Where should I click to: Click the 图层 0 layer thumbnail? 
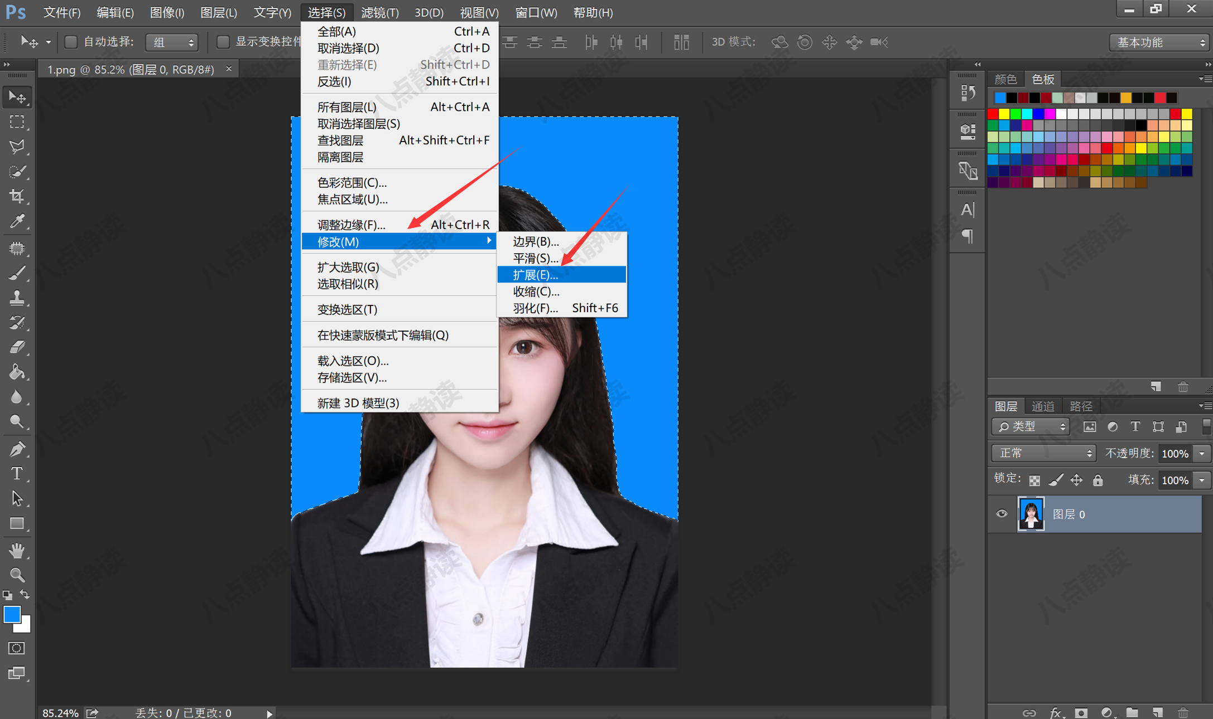1031,513
